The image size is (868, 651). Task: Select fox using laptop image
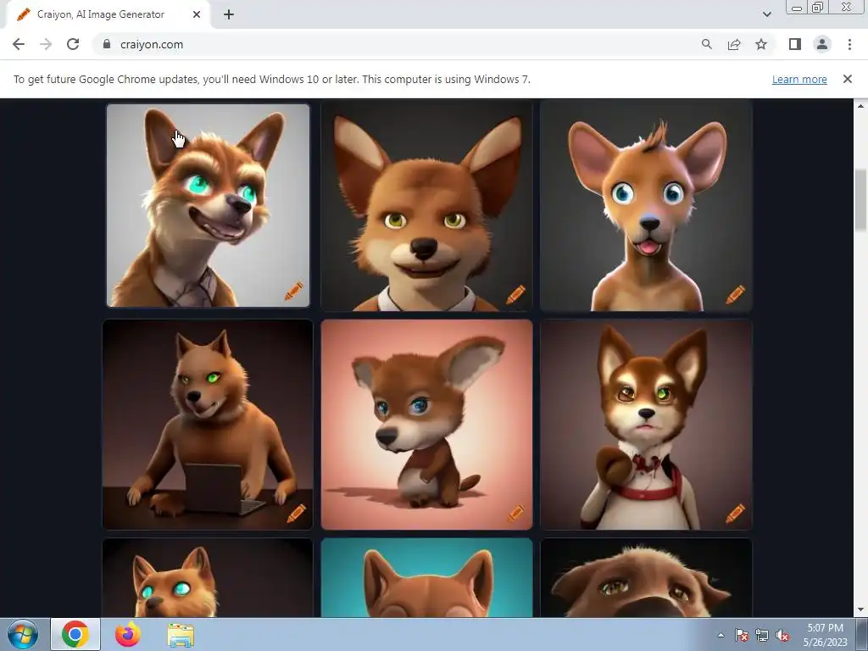208,425
